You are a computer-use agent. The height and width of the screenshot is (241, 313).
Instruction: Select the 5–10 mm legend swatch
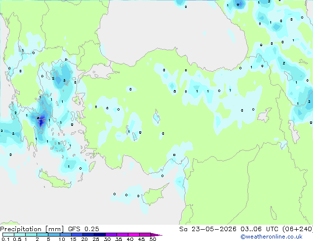[54, 235]
